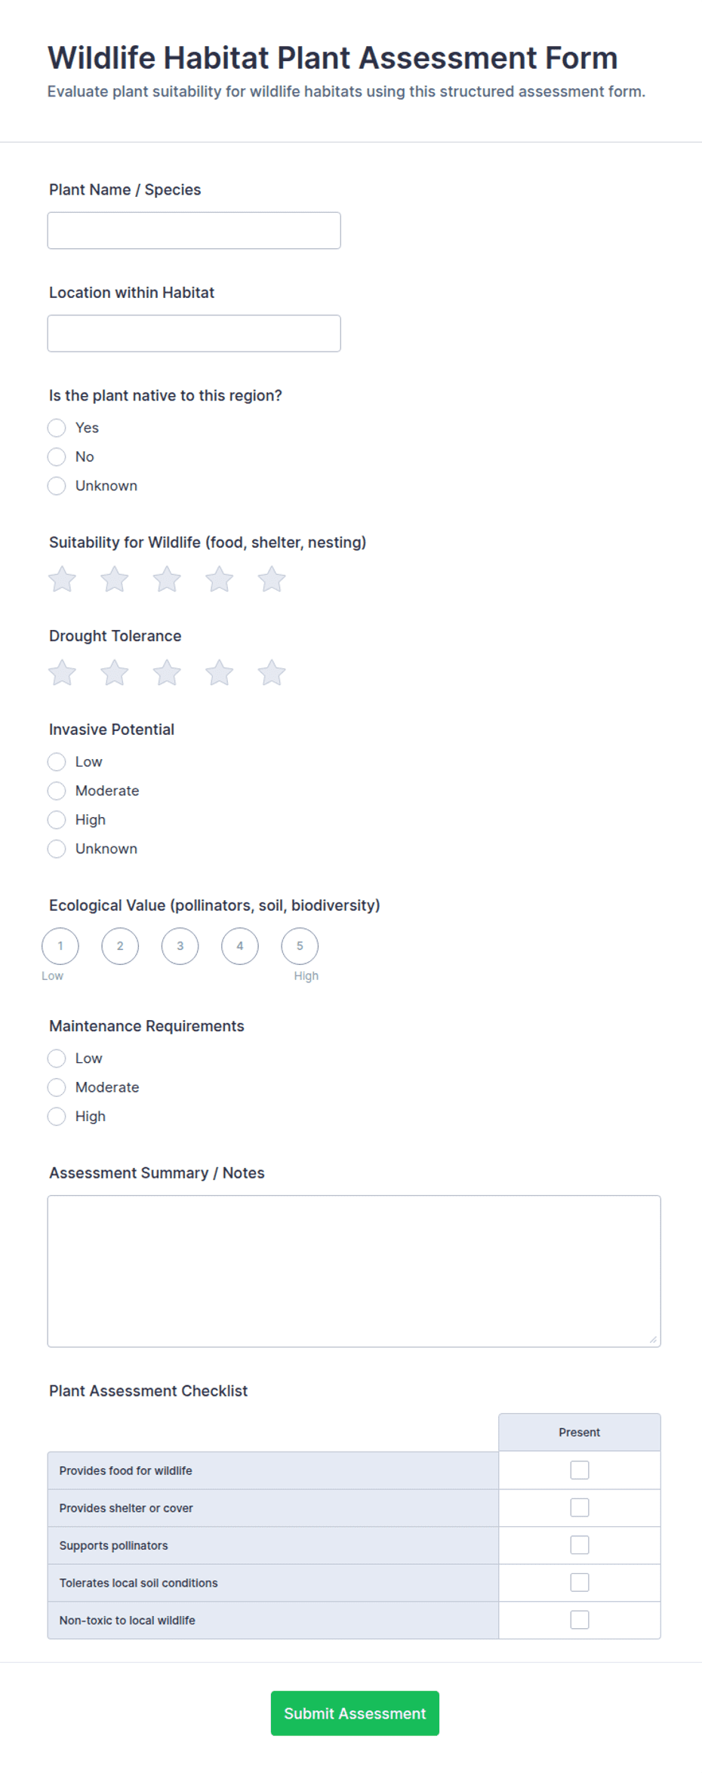The width and height of the screenshot is (702, 1773).
Task: Rate Suitability for Wildlife one star
Action: click(x=62, y=579)
